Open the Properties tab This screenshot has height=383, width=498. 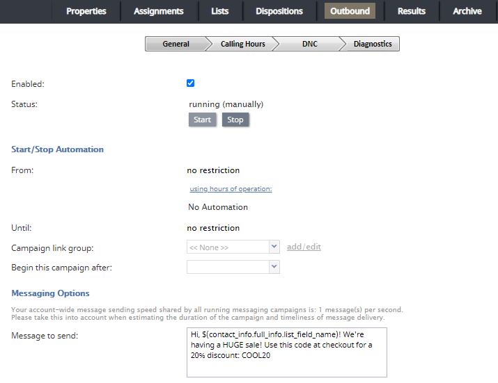[x=86, y=11]
